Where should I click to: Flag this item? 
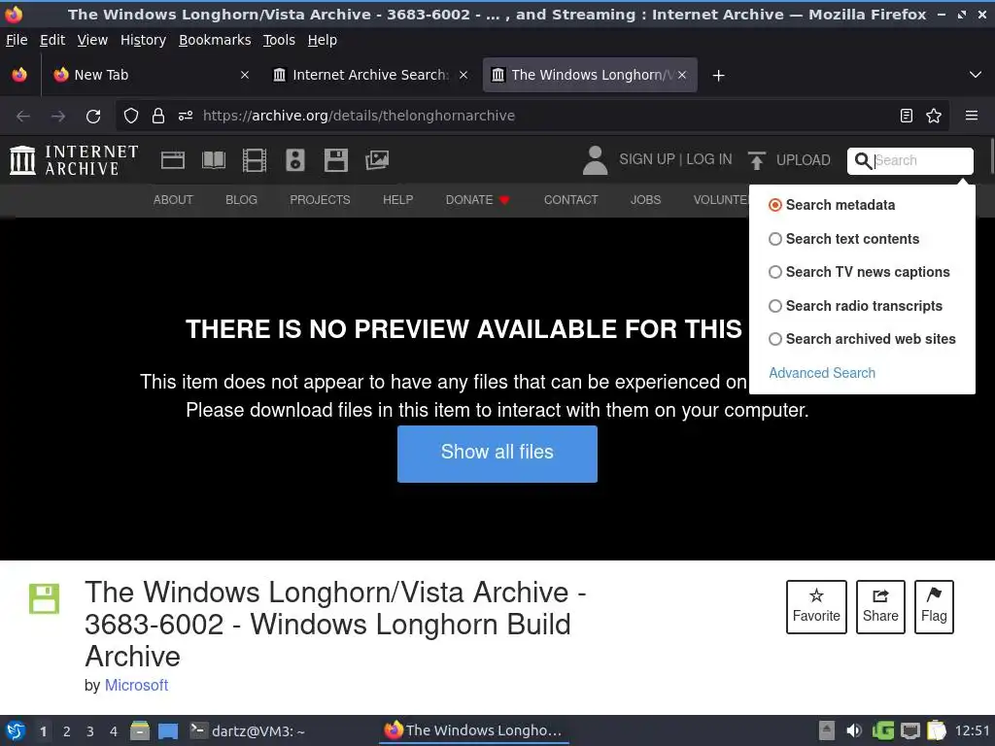click(934, 606)
